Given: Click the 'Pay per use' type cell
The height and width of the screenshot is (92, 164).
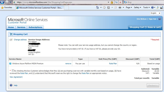Looking at the screenshot, I should [x=80, y=64].
